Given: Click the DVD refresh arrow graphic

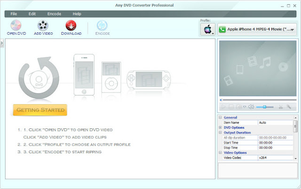Looking at the screenshot, I should [39, 78].
